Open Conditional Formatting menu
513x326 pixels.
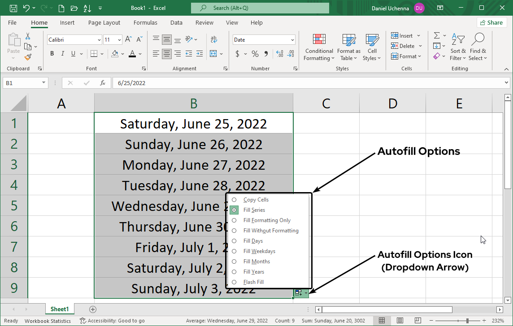(x=319, y=47)
